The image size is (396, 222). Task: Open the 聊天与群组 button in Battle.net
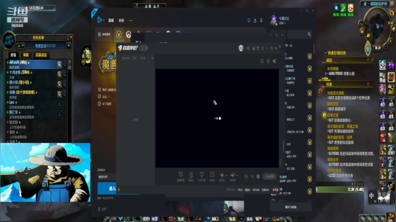tap(291, 207)
